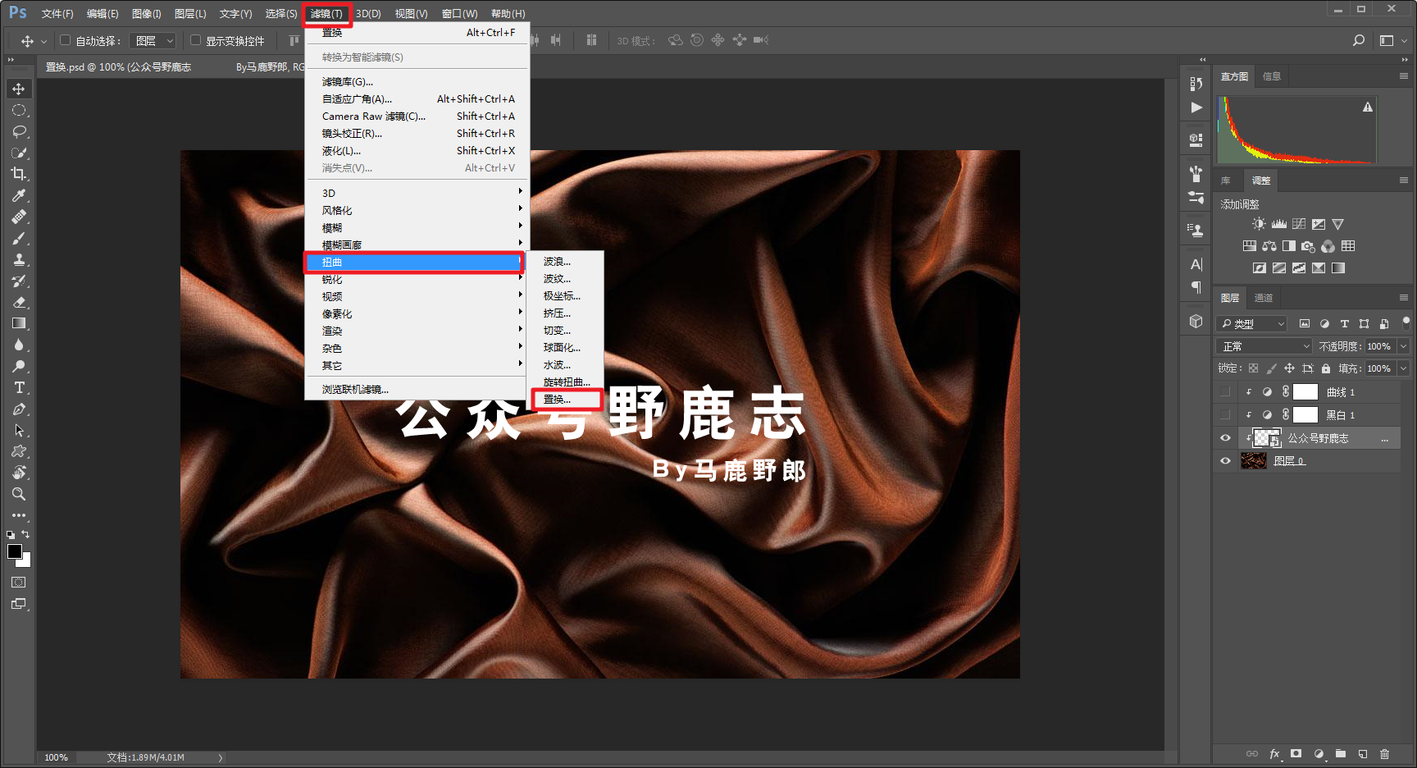This screenshot has width=1417, height=768.
Task: Select the Dodge tool
Action: (x=19, y=366)
